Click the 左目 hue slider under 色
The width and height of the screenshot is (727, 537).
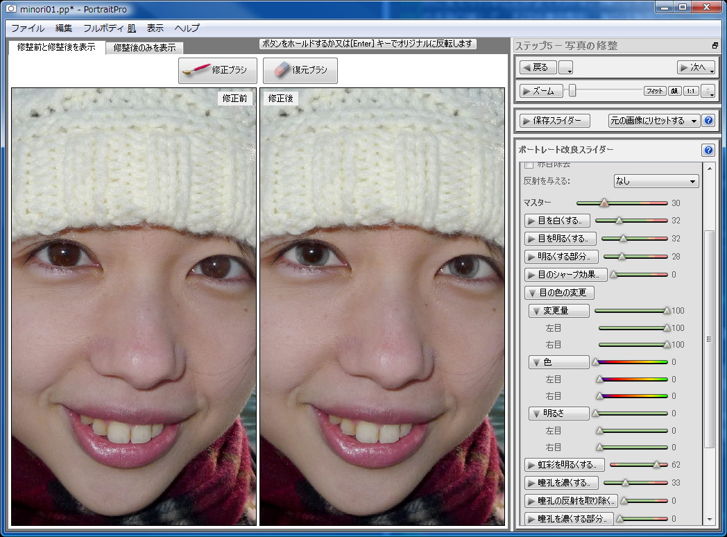pyautogui.click(x=633, y=380)
